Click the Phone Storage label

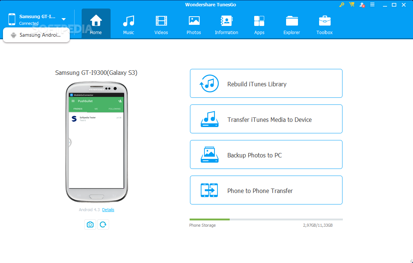point(202,225)
